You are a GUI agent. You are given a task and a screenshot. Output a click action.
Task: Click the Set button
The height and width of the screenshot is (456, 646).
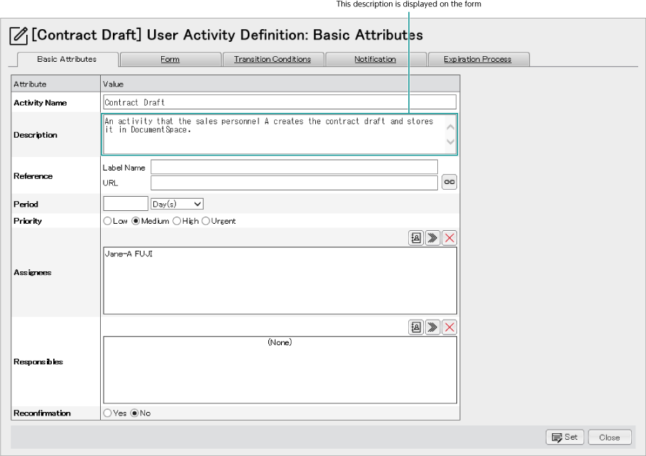(x=565, y=437)
